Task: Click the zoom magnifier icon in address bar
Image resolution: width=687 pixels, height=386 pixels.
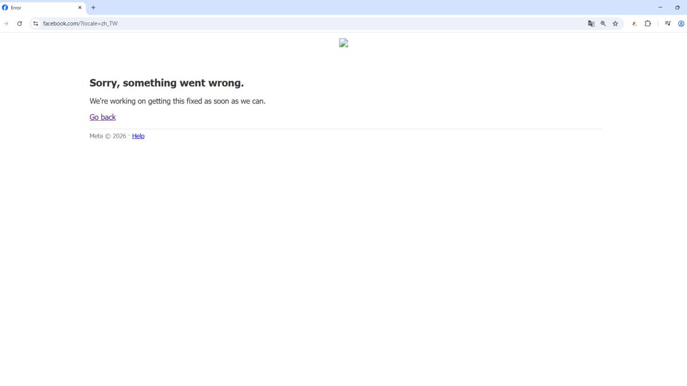Action: [603, 23]
